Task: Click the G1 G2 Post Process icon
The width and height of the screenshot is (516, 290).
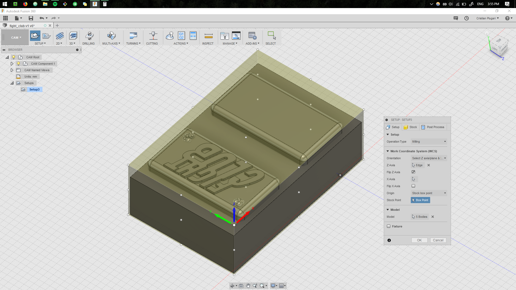Action: [181, 36]
